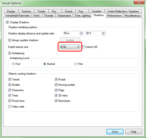Choose Normal antialiasing level
Screen dimensions: 146x138
45,64
